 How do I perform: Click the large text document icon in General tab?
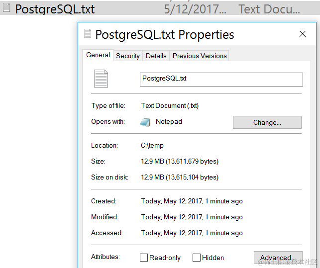101,79
